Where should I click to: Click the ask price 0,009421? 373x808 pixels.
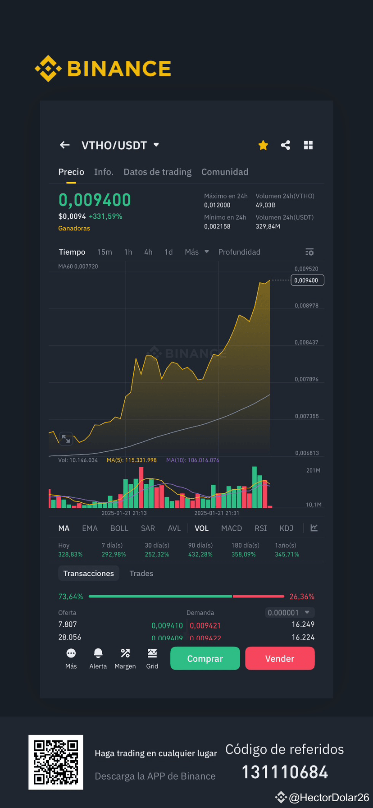click(205, 625)
